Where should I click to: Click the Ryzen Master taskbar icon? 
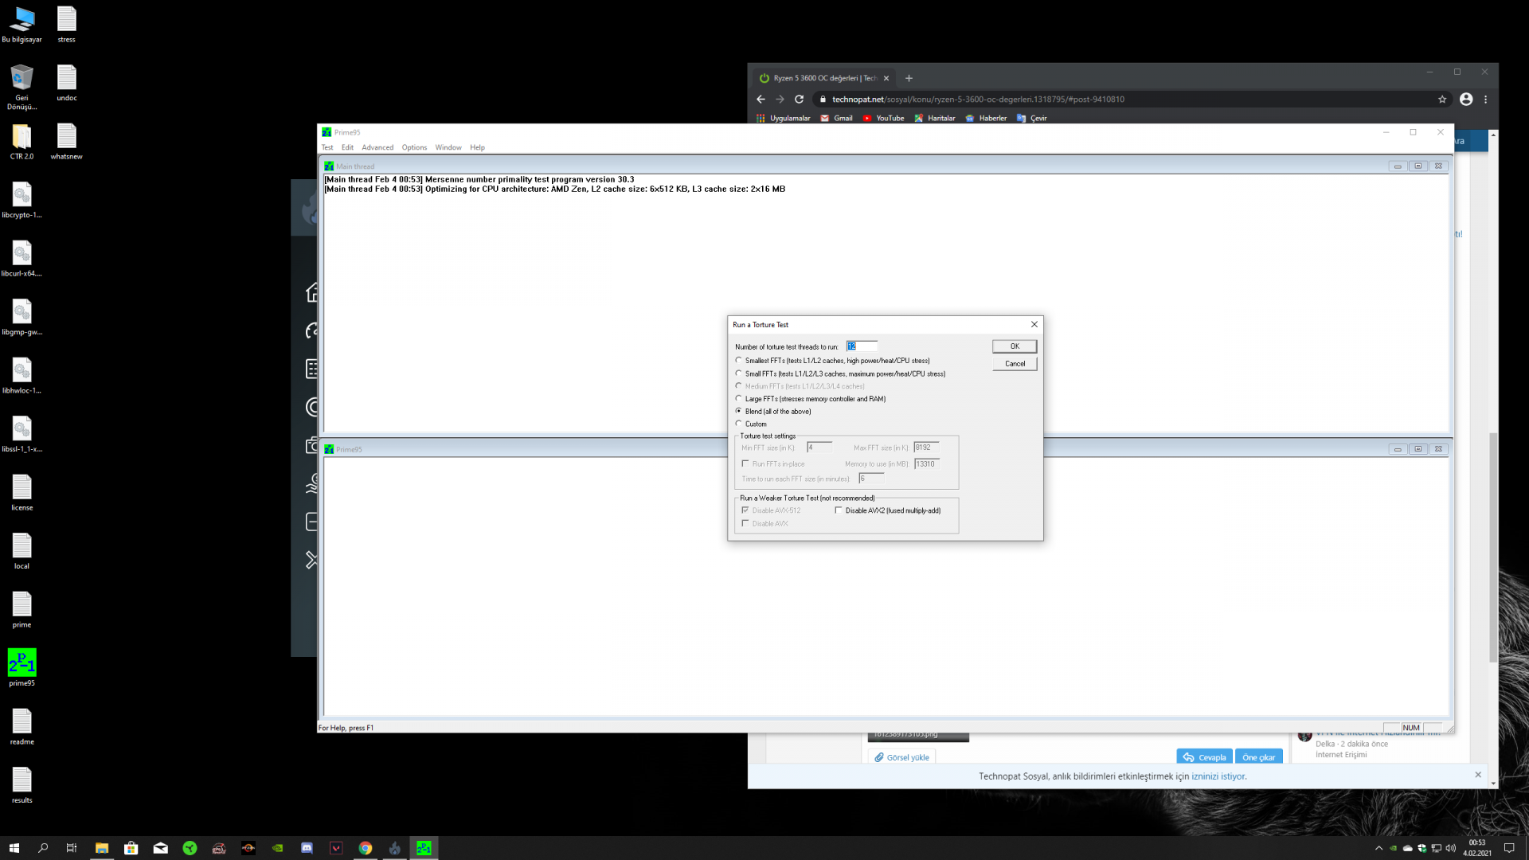pyautogui.click(x=248, y=848)
